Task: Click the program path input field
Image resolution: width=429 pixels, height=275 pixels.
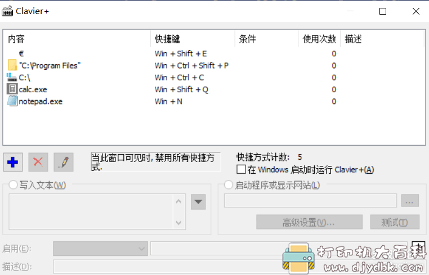Action: tap(310, 201)
